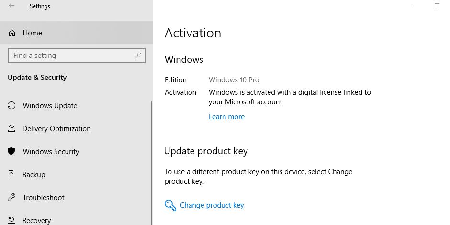Viewport: 450px width, 225px height.
Task: Maximize the Settings window
Action: coord(437,6)
